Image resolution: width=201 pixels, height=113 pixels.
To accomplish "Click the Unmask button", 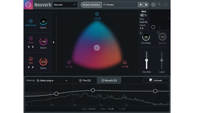I will tap(156, 80).
